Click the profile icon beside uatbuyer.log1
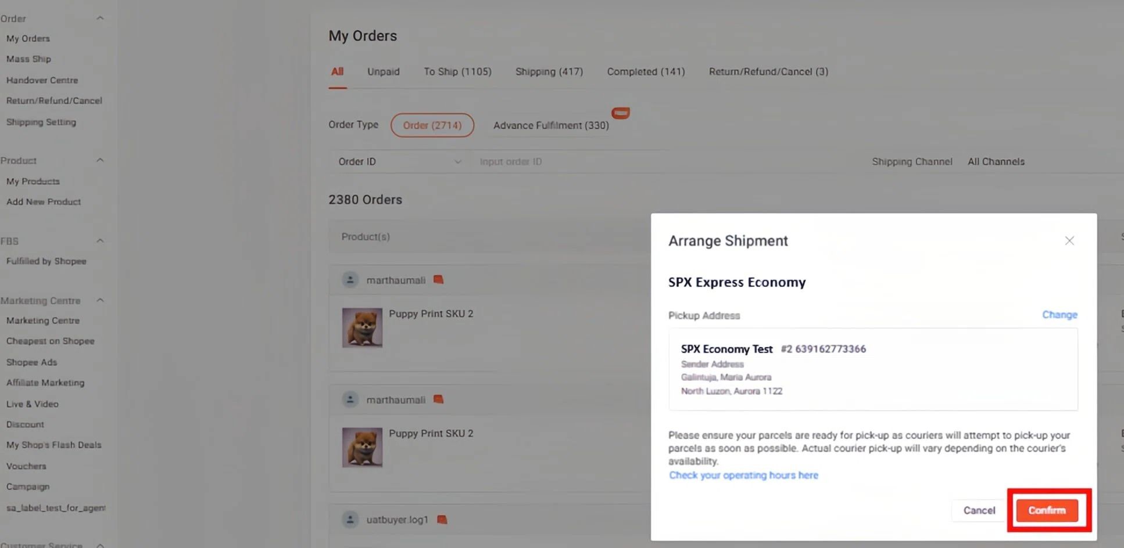Image resolution: width=1124 pixels, height=548 pixels. (x=350, y=520)
